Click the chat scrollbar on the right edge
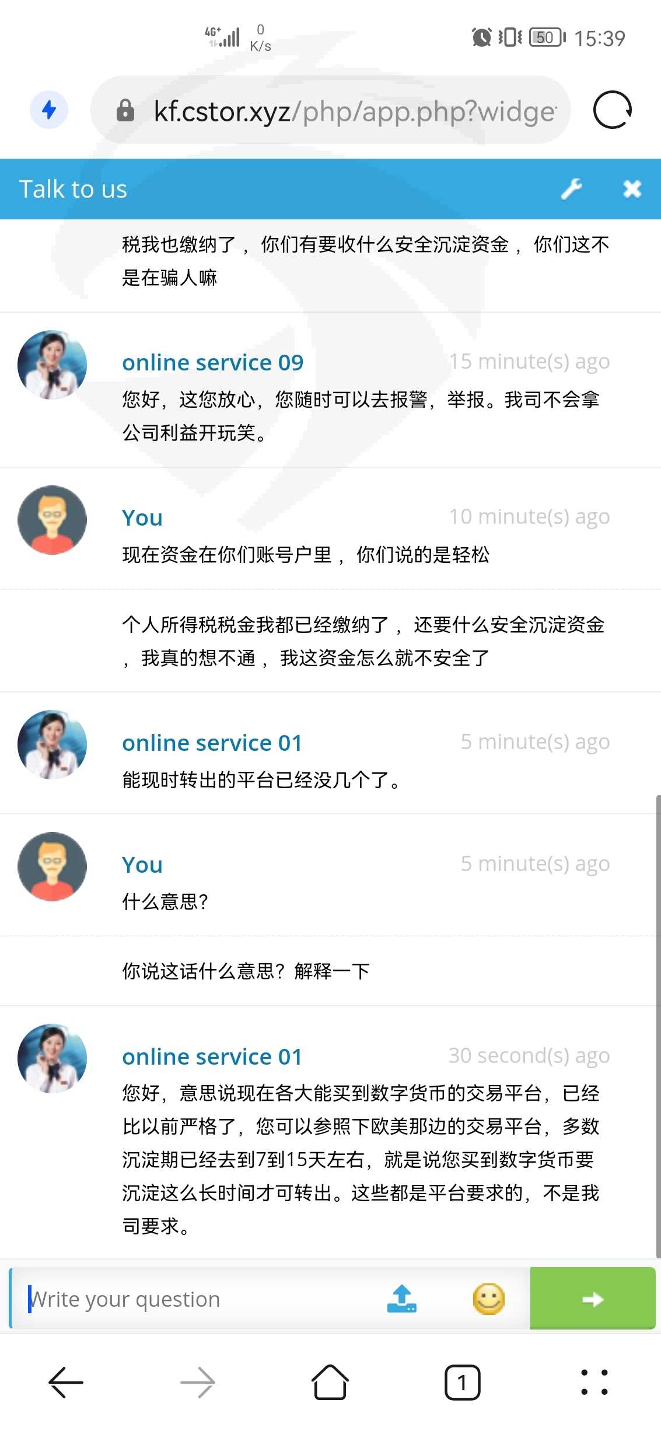This screenshot has width=661, height=1431. [657, 1027]
